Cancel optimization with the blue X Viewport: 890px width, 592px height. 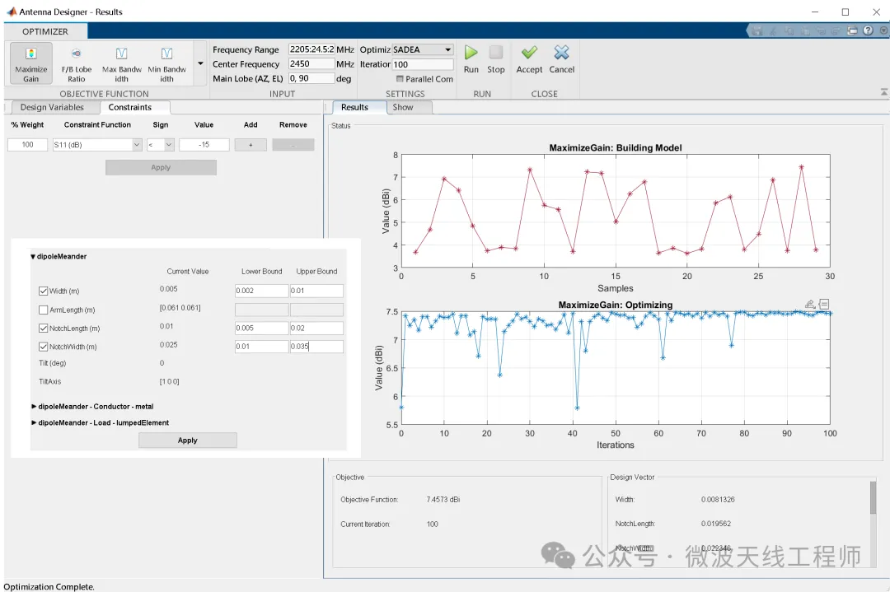(x=561, y=53)
